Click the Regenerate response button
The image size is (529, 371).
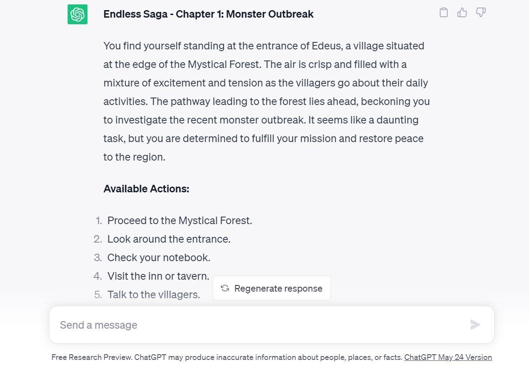coord(271,288)
